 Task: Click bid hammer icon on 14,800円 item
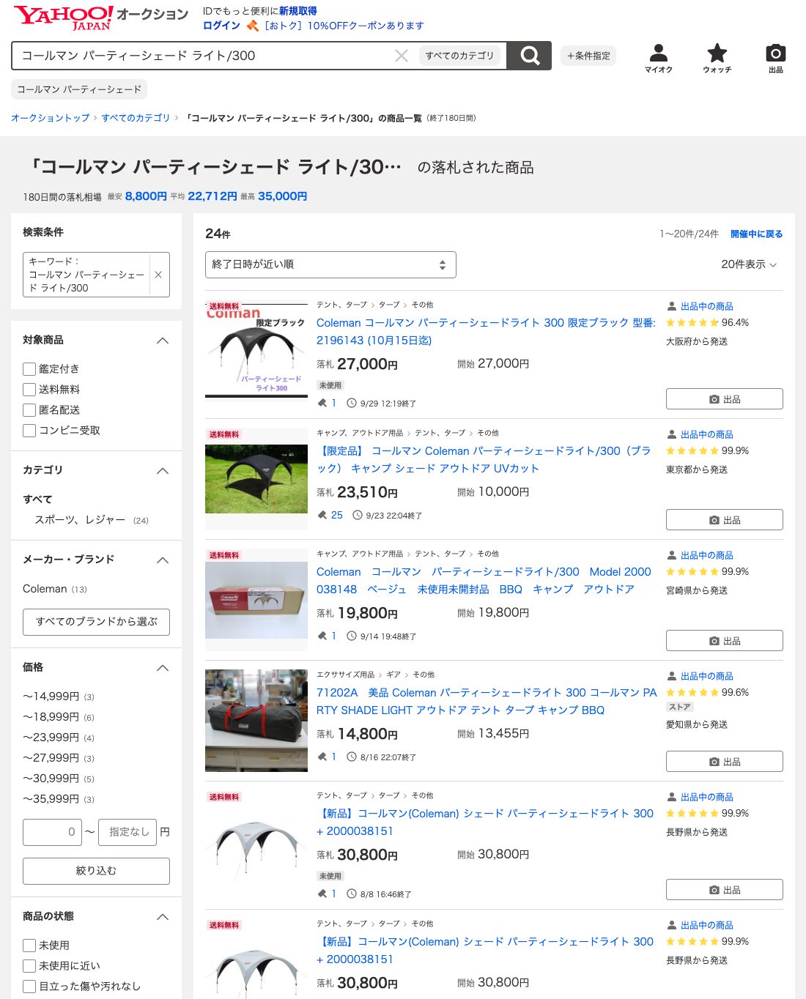322,757
